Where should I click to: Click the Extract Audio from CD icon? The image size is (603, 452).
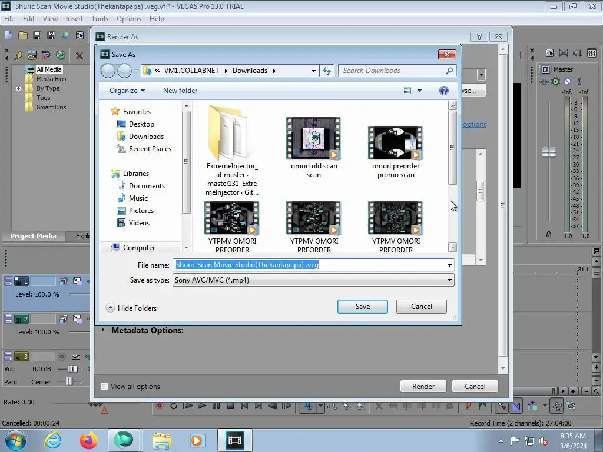tap(61, 55)
